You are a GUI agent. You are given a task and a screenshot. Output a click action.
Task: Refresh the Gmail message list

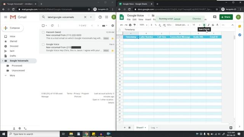(x=52, y=25)
